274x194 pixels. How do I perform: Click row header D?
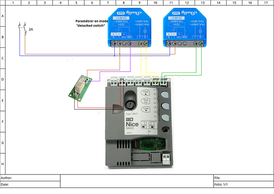3,79
